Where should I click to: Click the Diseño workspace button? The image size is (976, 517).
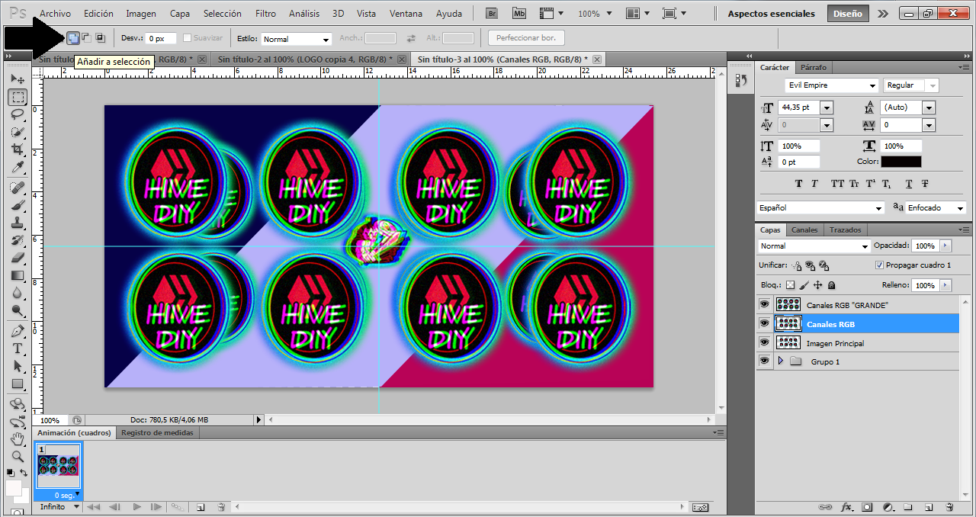pos(848,14)
